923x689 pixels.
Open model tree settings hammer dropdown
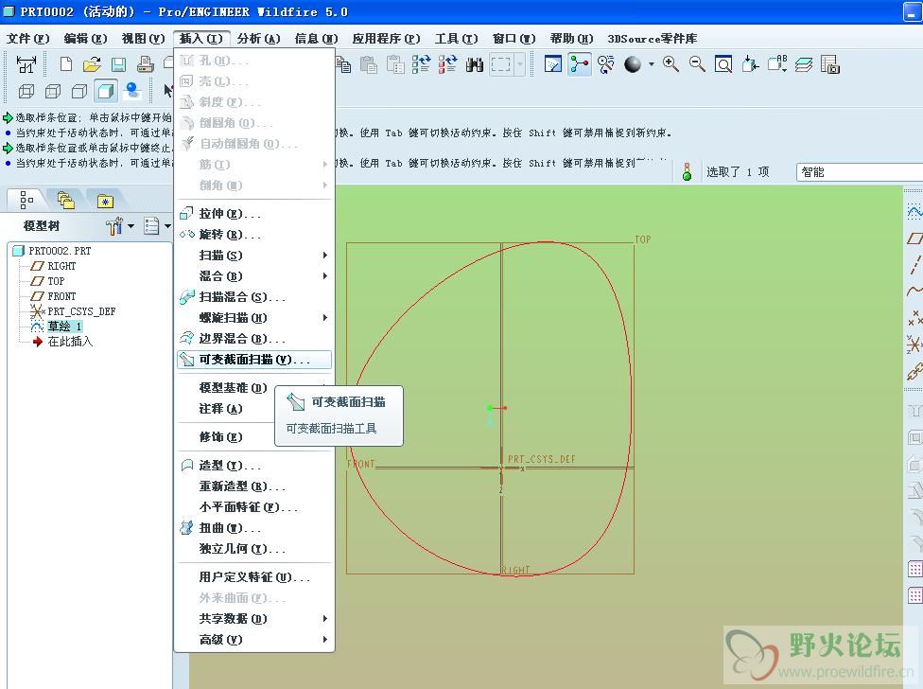[x=120, y=225]
